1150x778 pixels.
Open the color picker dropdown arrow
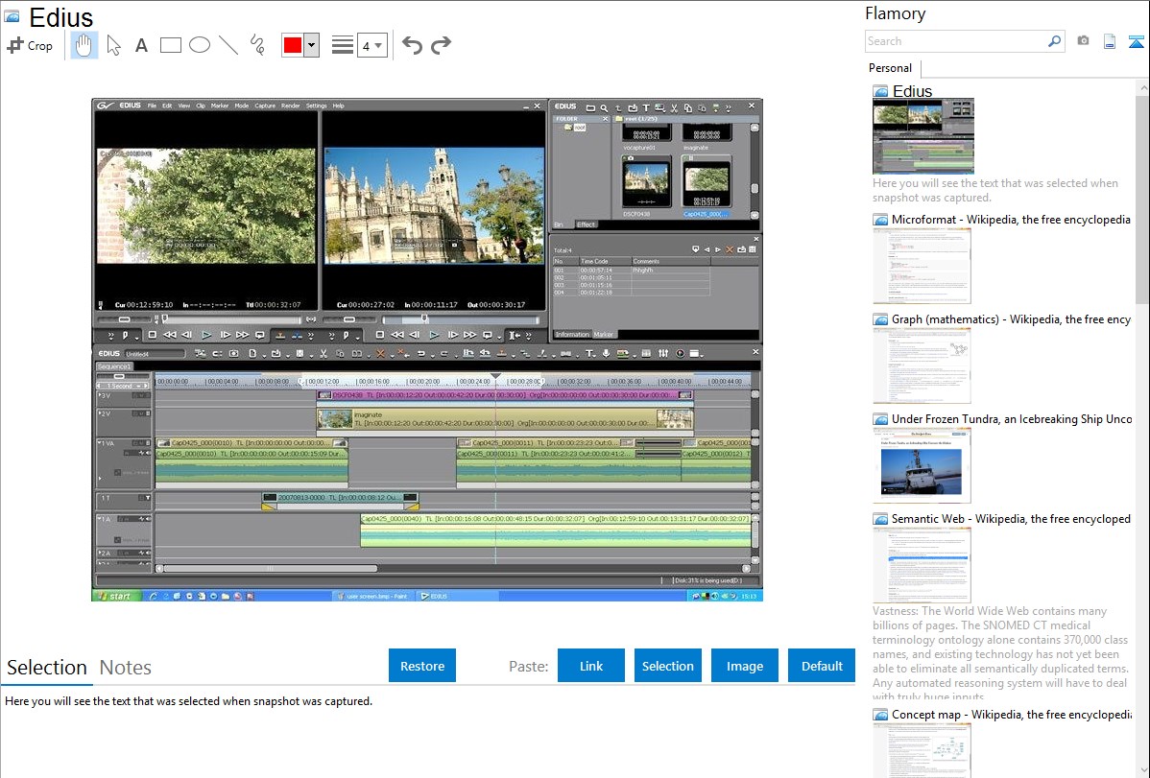(x=311, y=45)
